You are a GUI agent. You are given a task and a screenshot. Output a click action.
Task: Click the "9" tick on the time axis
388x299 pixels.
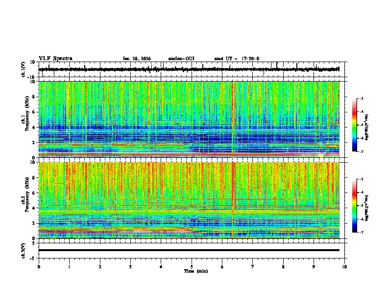pos(314,267)
